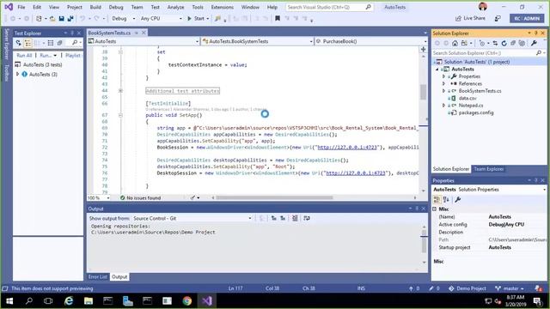Viewport: 550px width, 309px height.
Task: Click Demo Project in the status bar
Action: point(467,288)
